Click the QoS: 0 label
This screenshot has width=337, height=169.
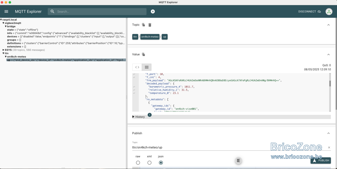click(327, 65)
